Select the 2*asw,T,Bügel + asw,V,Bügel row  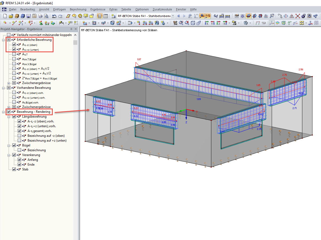coord(39,78)
